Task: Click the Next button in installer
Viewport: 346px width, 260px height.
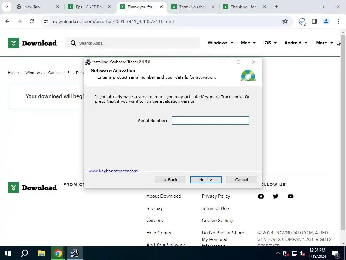Action: [x=206, y=180]
